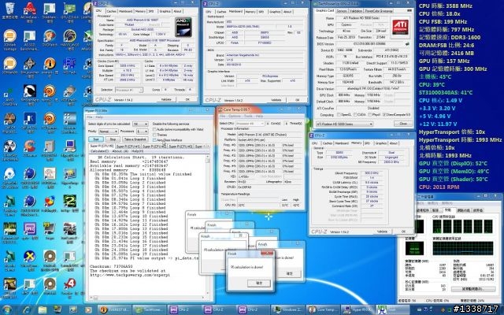Click the Start button in Hyper PI
The image size is (504, 315).
point(96,139)
